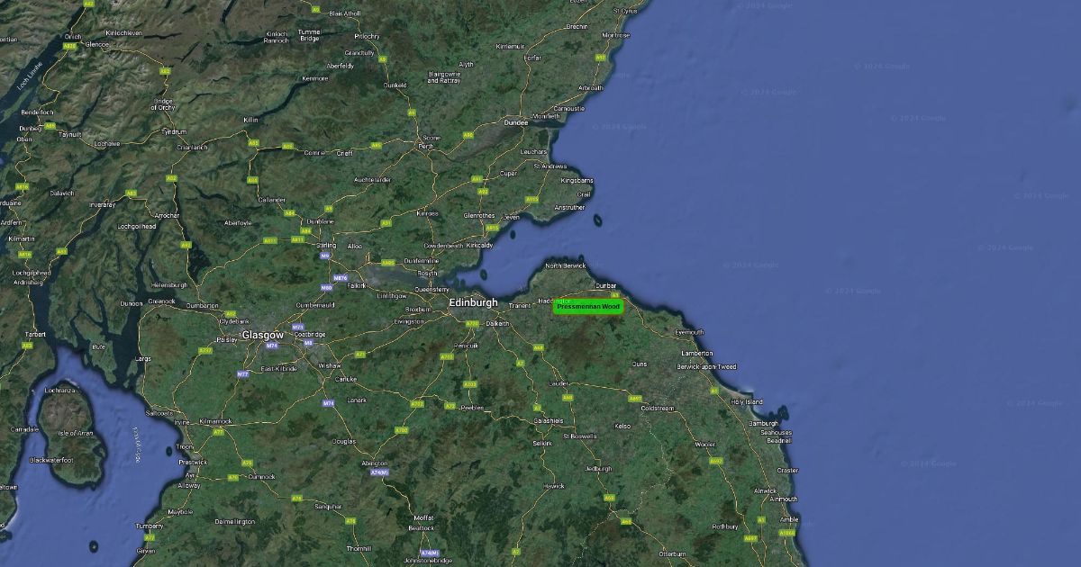Image resolution: width=1081 pixels, height=567 pixels.
Task: Select the Stirling label on the map
Action: point(326,245)
